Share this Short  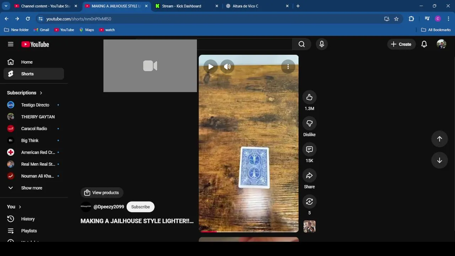click(x=309, y=175)
